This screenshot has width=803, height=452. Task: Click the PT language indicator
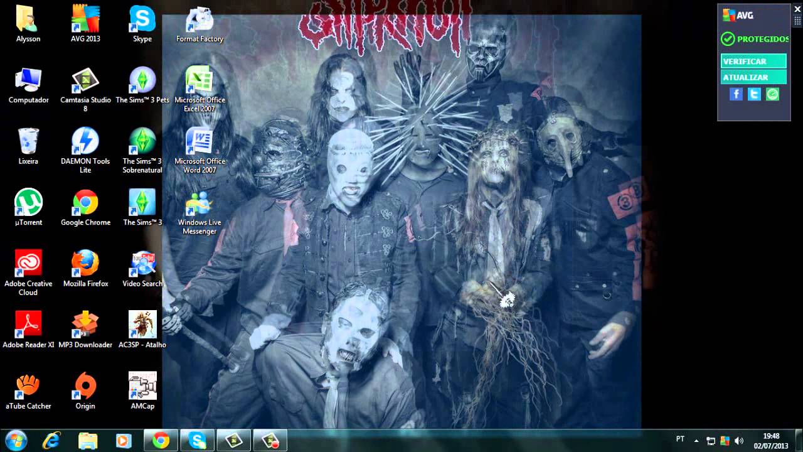point(680,439)
